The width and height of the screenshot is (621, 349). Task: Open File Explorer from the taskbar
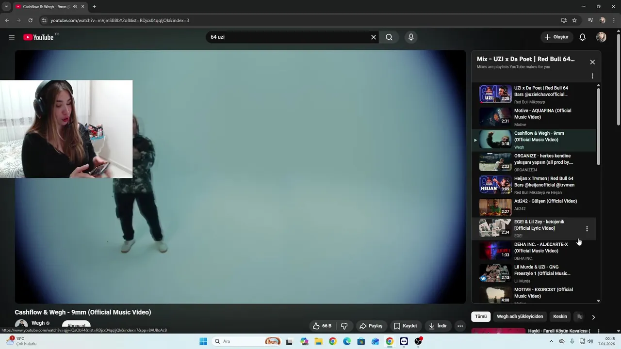pyautogui.click(x=318, y=341)
